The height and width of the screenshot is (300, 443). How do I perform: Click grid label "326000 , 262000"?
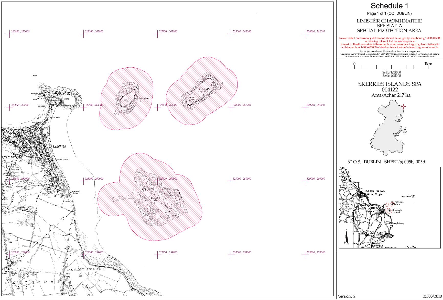click(x=94, y=32)
